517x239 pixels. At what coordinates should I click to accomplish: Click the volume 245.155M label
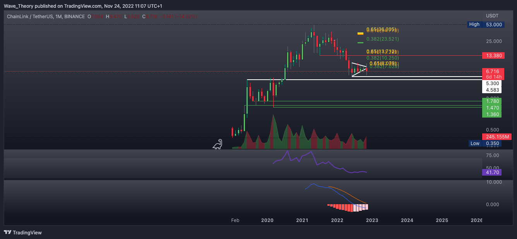point(497,137)
